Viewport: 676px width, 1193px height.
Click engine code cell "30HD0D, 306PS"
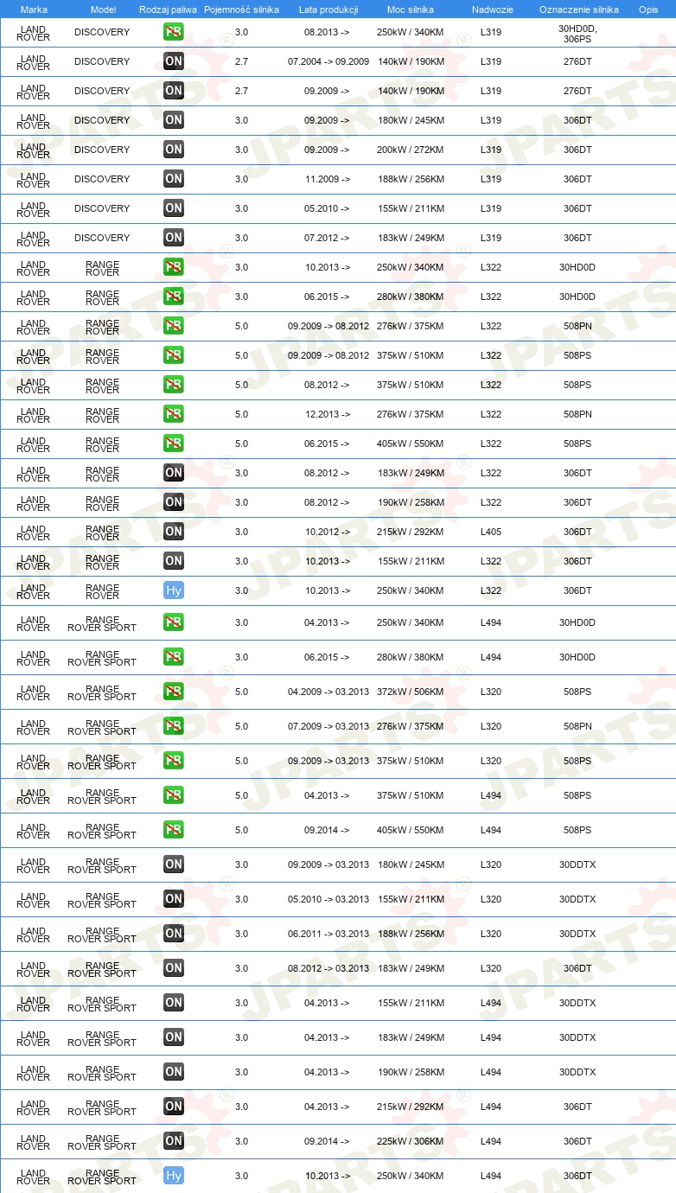(x=577, y=34)
